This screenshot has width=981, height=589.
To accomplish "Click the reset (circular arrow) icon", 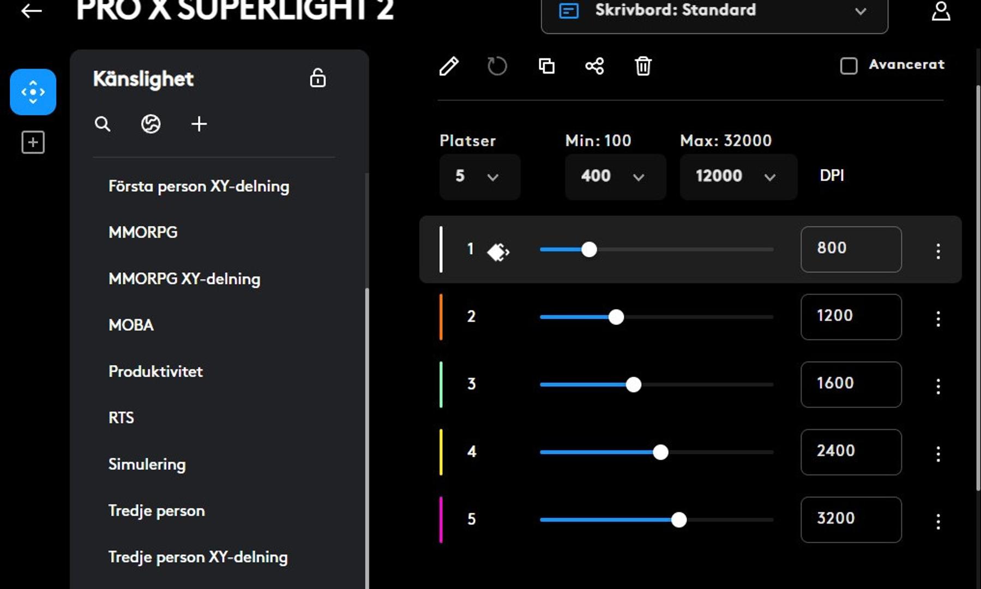I will (497, 66).
